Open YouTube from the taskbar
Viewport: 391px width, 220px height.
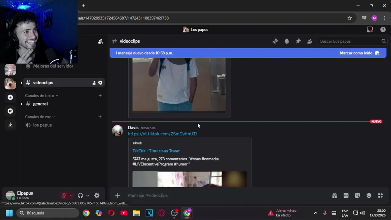[124, 213]
